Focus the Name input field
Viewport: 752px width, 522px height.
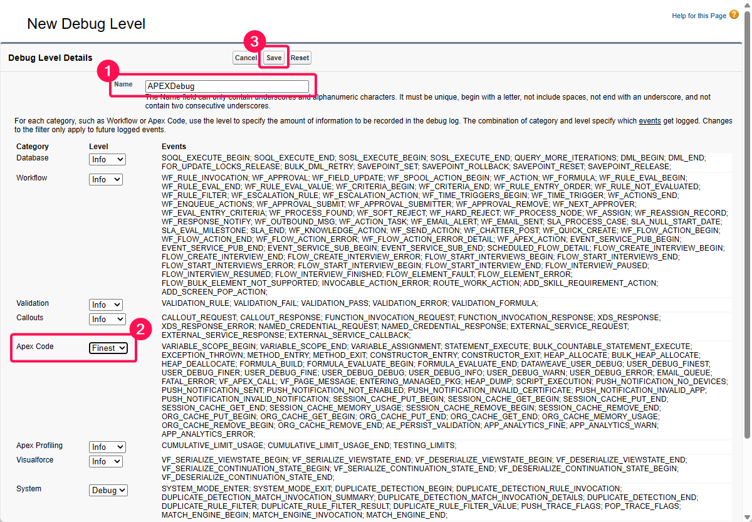click(227, 86)
